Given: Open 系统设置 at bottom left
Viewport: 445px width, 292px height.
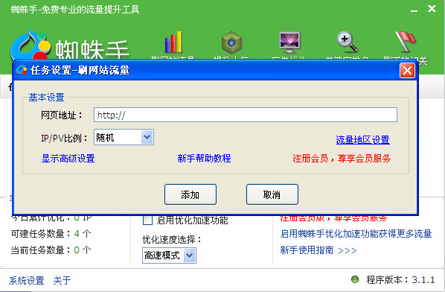Looking at the screenshot, I should point(26,281).
